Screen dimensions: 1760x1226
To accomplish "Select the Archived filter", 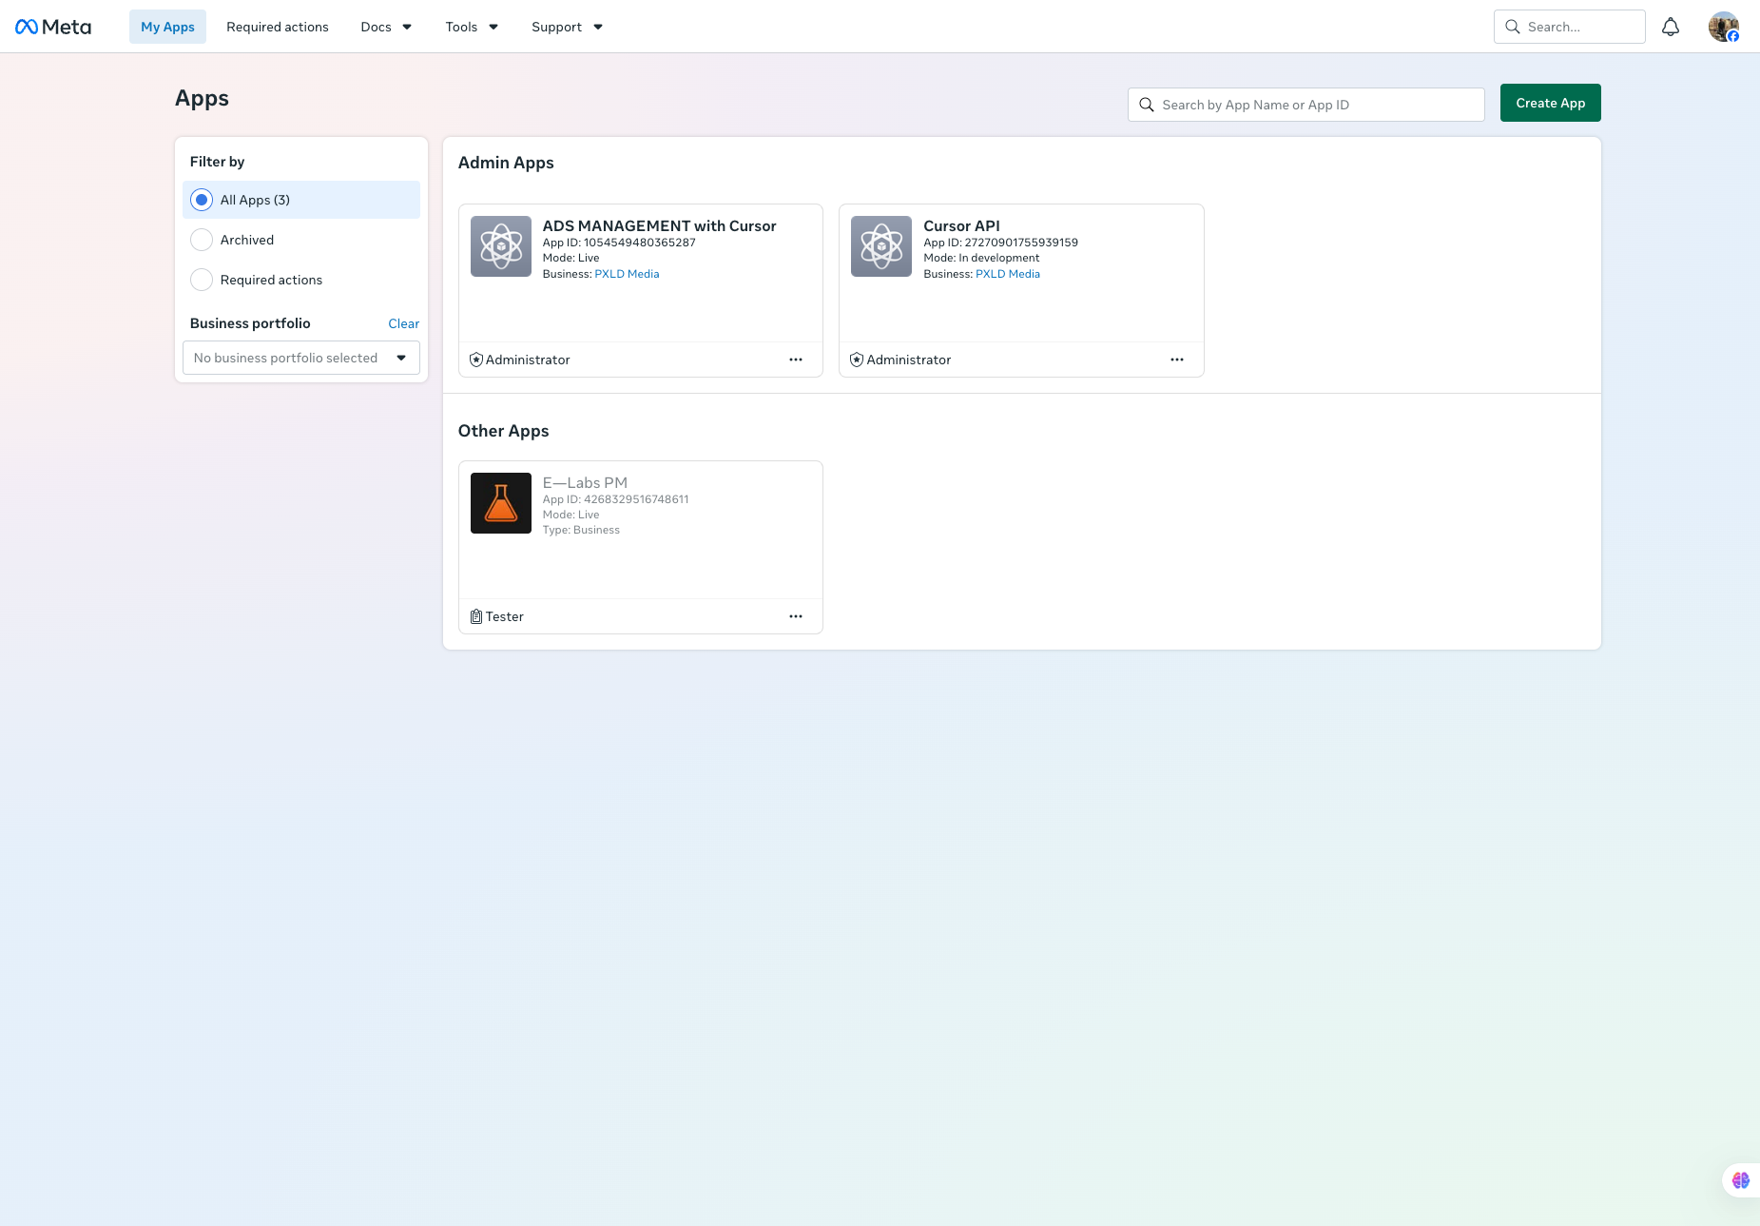I will coord(301,240).
